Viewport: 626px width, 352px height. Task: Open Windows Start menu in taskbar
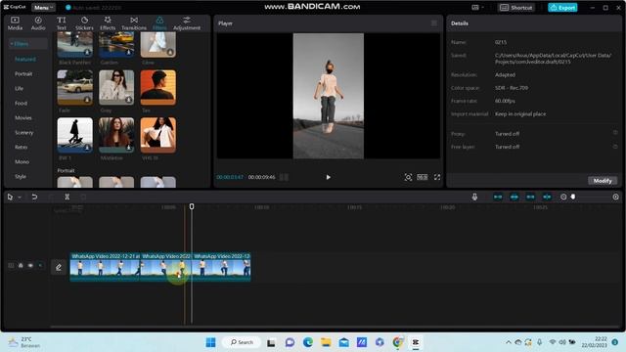coord(211,342)
